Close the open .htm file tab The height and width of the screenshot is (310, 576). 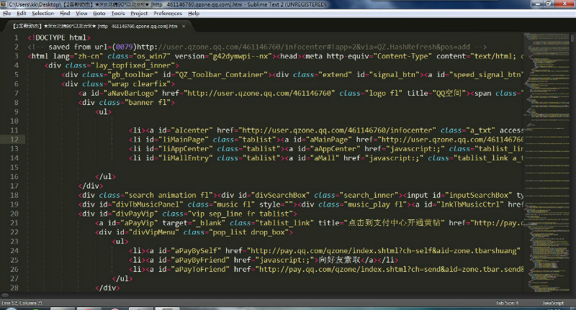point(184,27)
